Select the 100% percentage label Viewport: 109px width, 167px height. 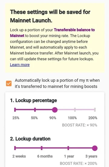pyautogui.click(x=72, y=118)
